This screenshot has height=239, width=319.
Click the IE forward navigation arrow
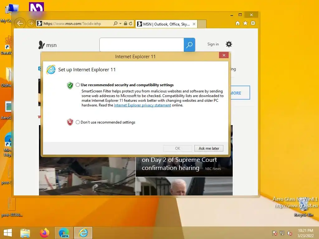pyautogui.click(x=31, y=23)
